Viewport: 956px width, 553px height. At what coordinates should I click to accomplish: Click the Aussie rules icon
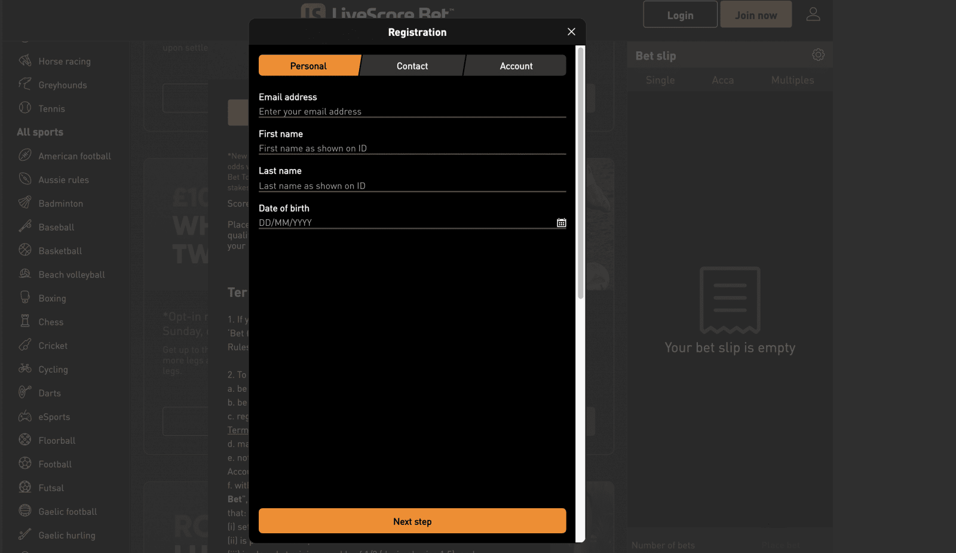25,179
